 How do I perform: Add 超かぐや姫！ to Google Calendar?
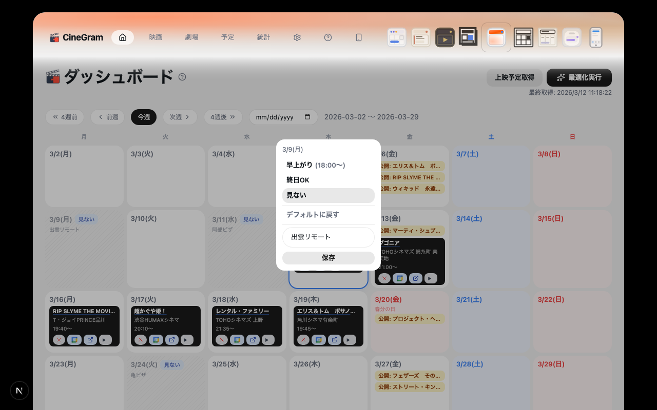click(x=156, y=339)
